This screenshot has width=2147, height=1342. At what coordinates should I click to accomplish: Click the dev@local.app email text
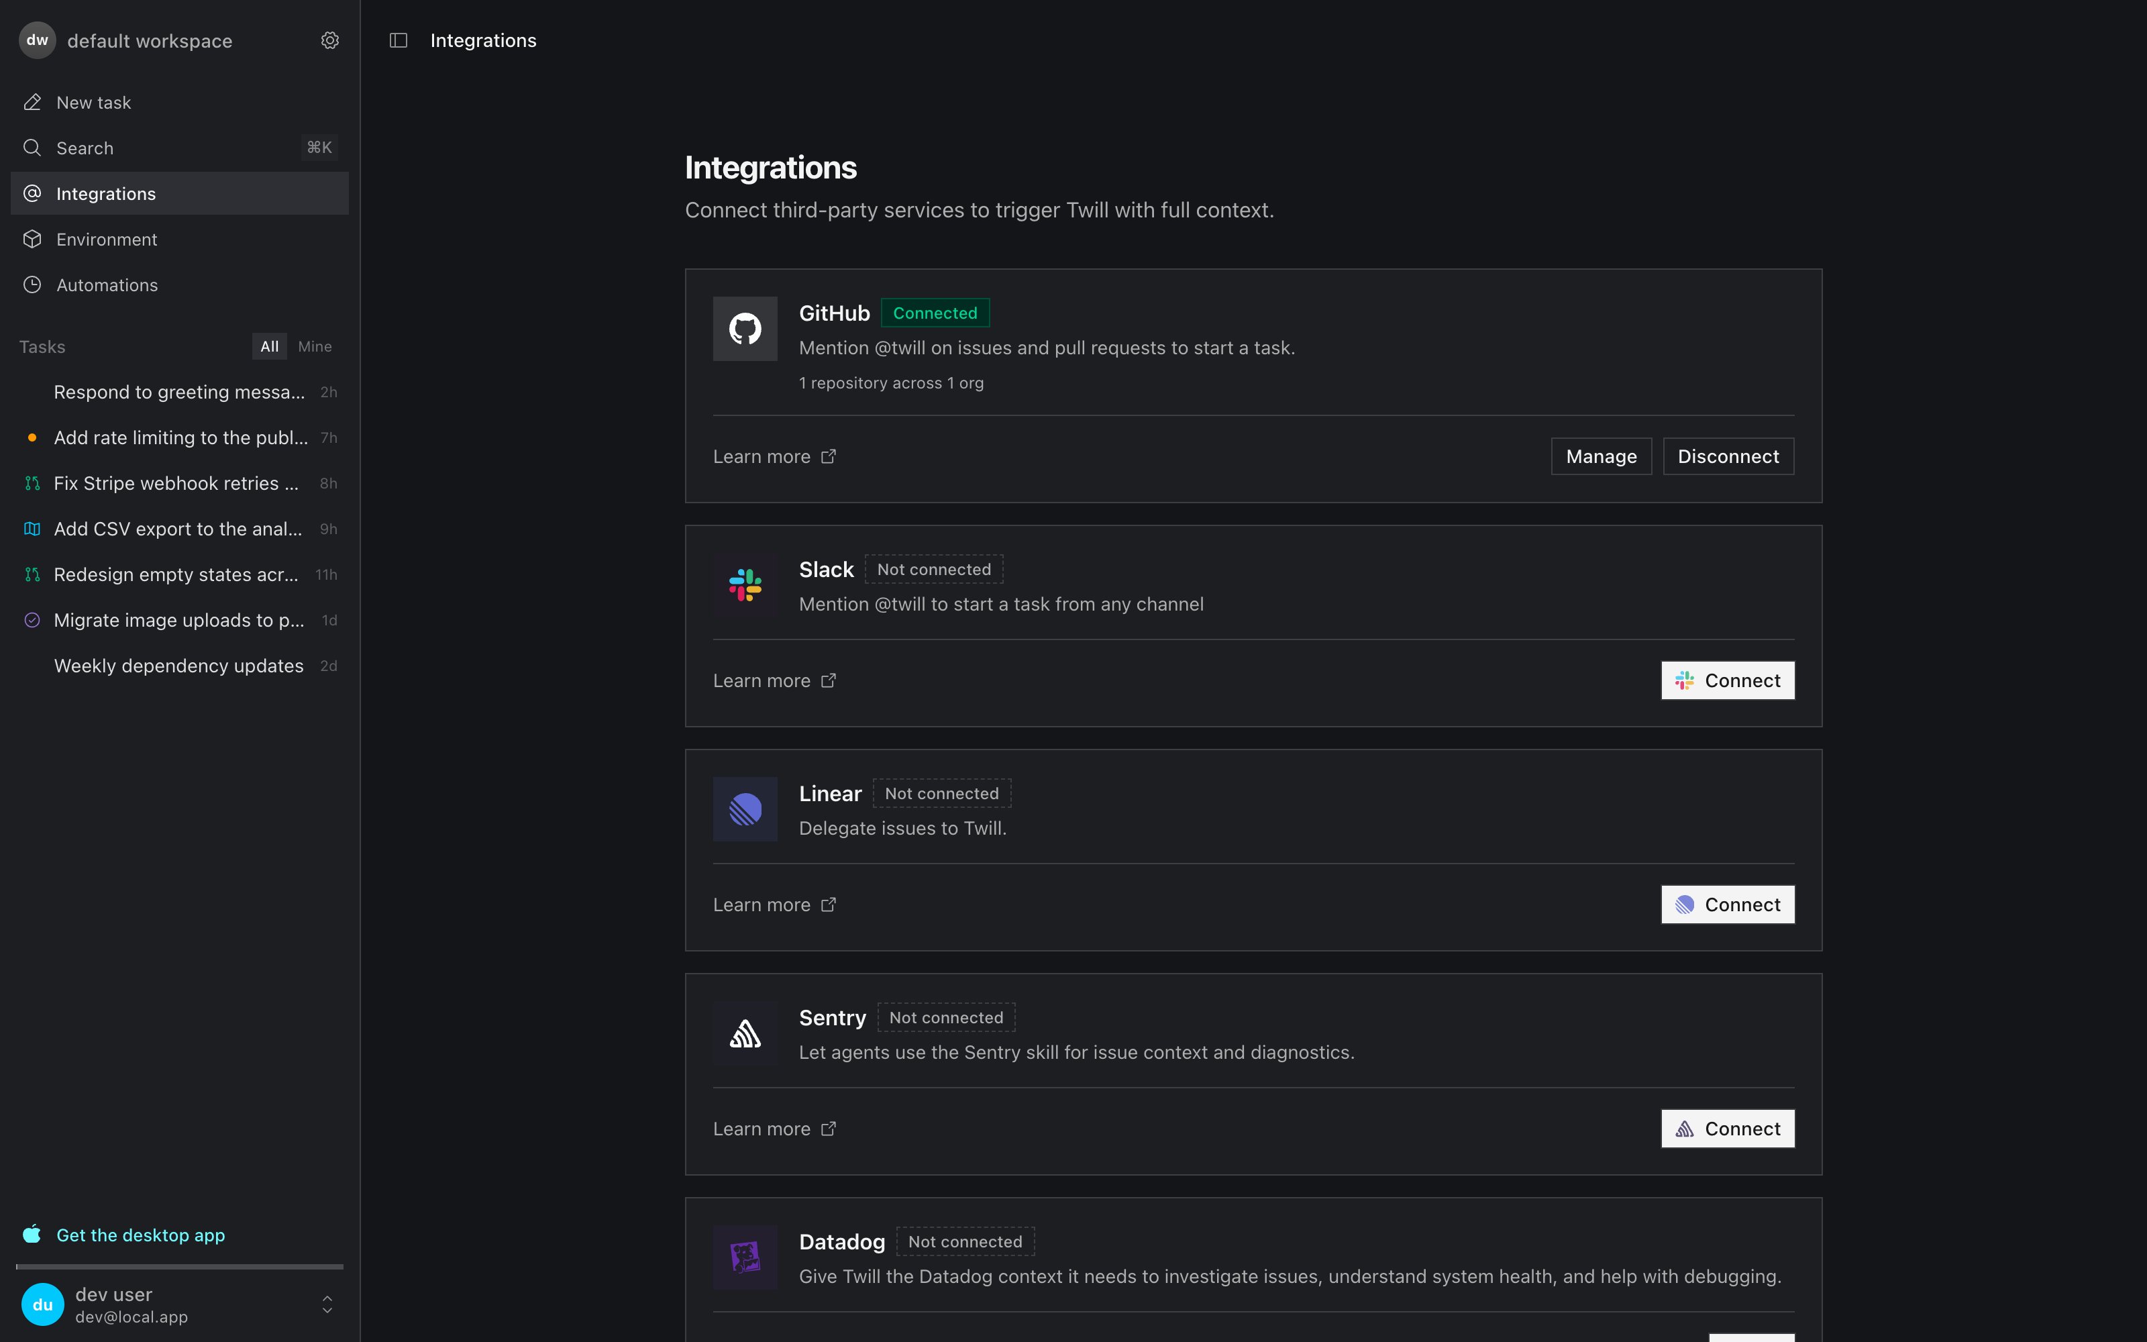click(x=132, y=1317)
